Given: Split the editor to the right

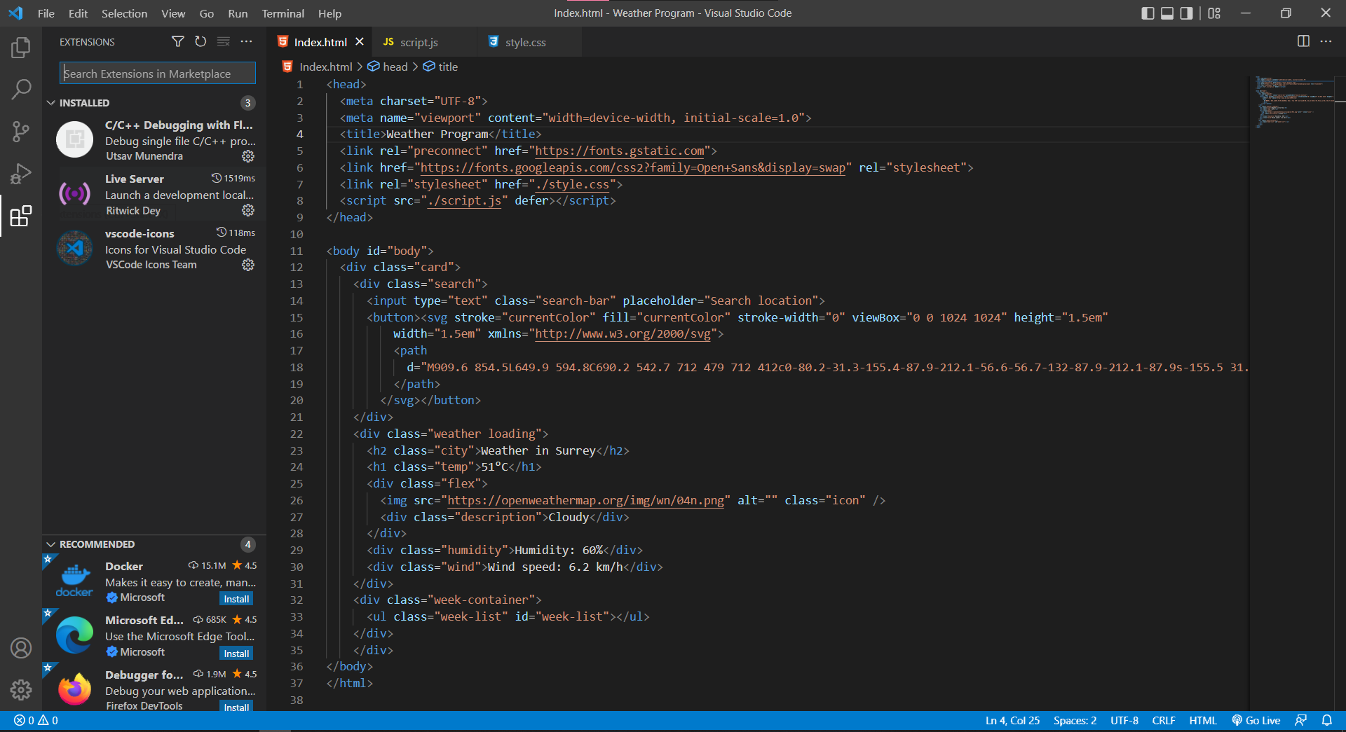Looking at the screenshot, I should click(1303, 41).
